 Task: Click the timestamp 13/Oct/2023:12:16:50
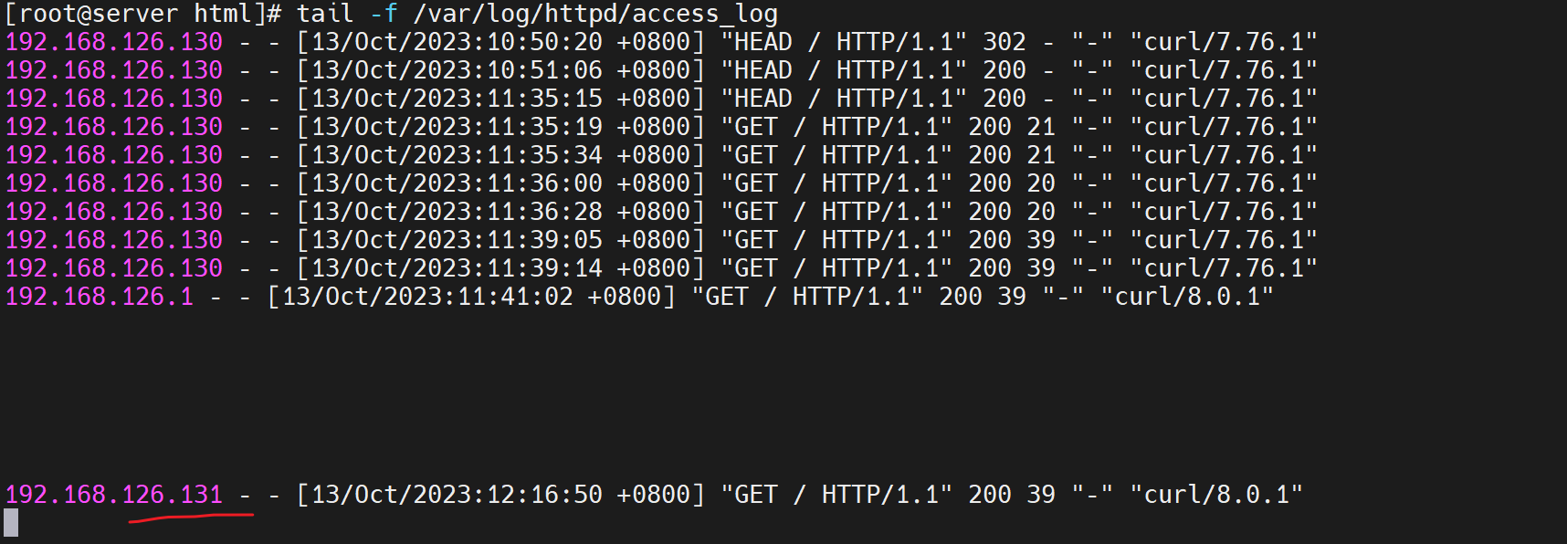[457, 495]
